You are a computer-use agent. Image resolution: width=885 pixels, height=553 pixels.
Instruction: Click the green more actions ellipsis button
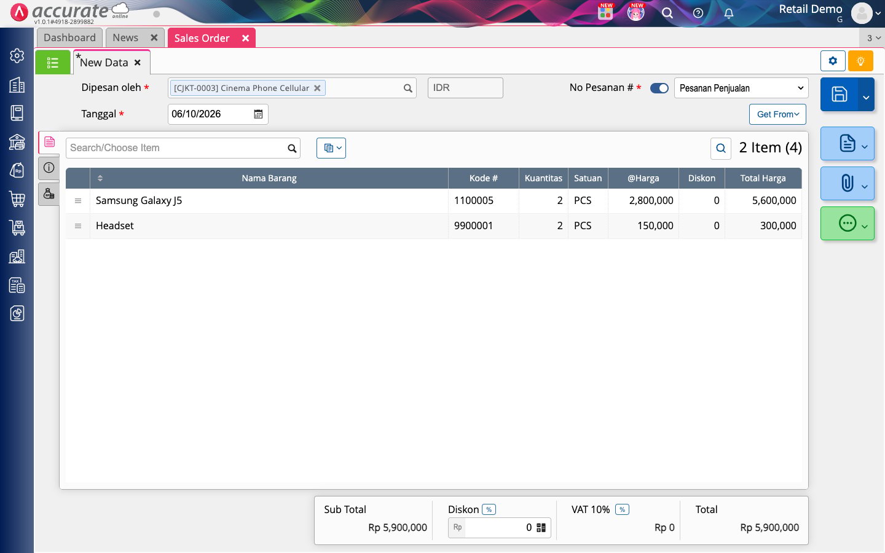(848, 223)
